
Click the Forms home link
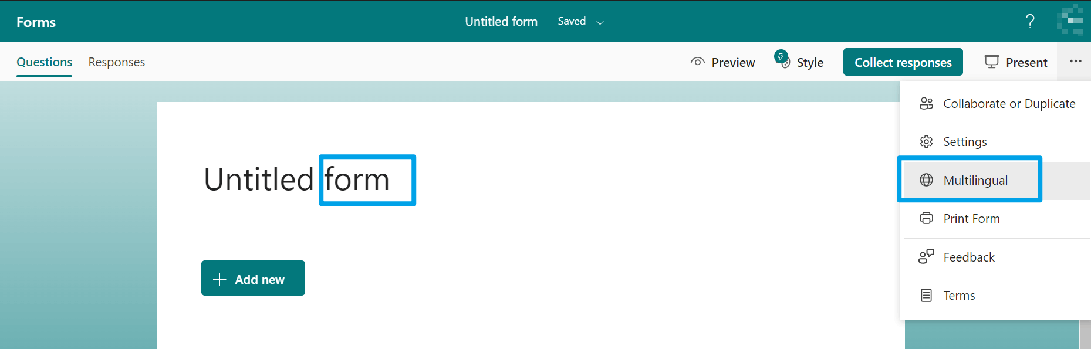36,21
